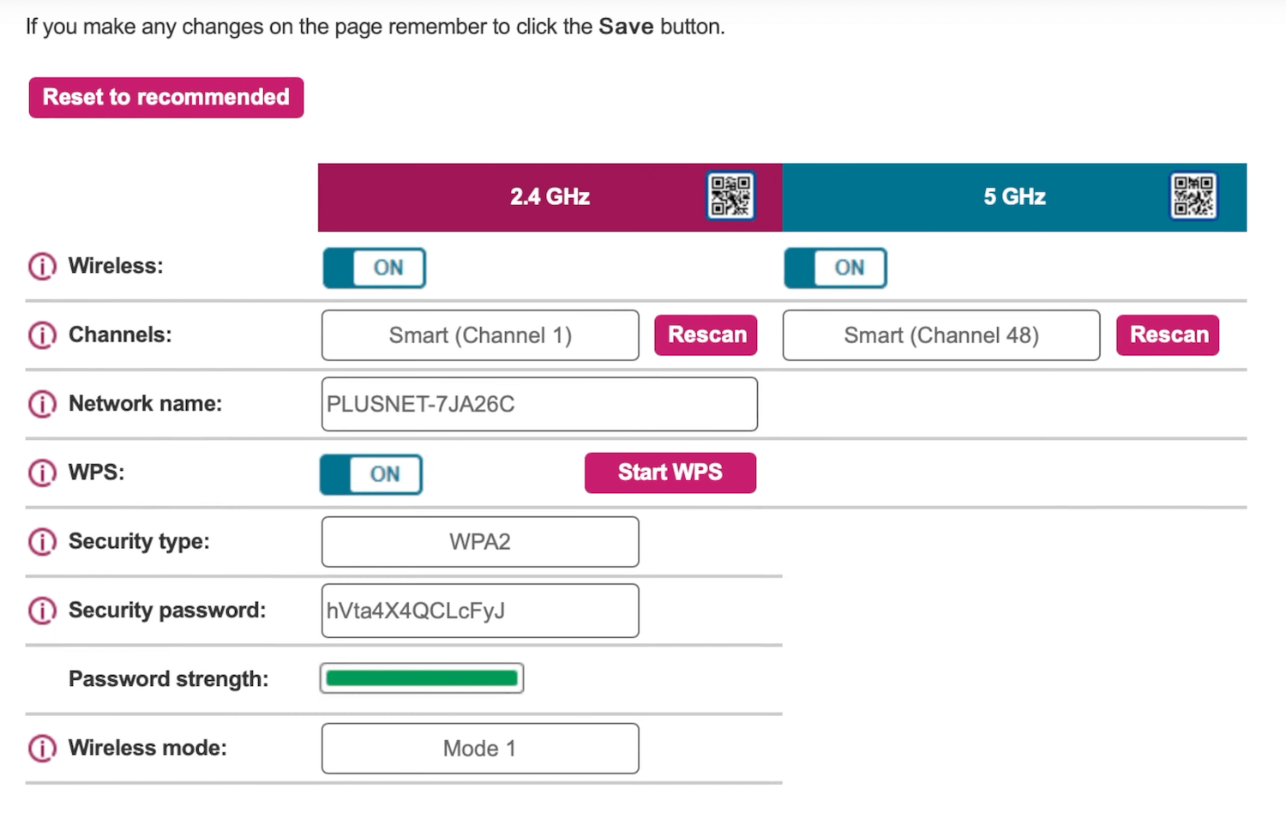The width and height of the screenshot is (1286, 813).
Task: Click the info icon beside Security password
Action: coord(42,611)
